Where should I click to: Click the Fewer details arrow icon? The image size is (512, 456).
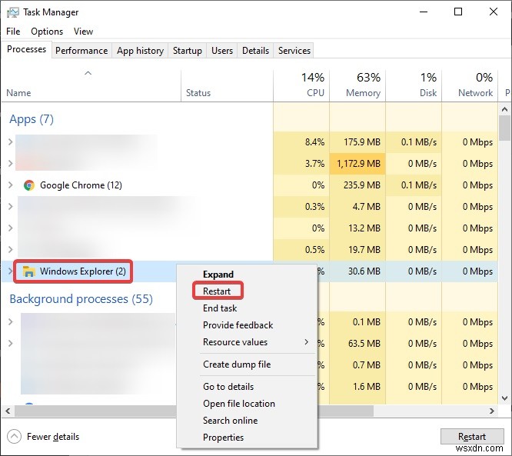(14, 436)
